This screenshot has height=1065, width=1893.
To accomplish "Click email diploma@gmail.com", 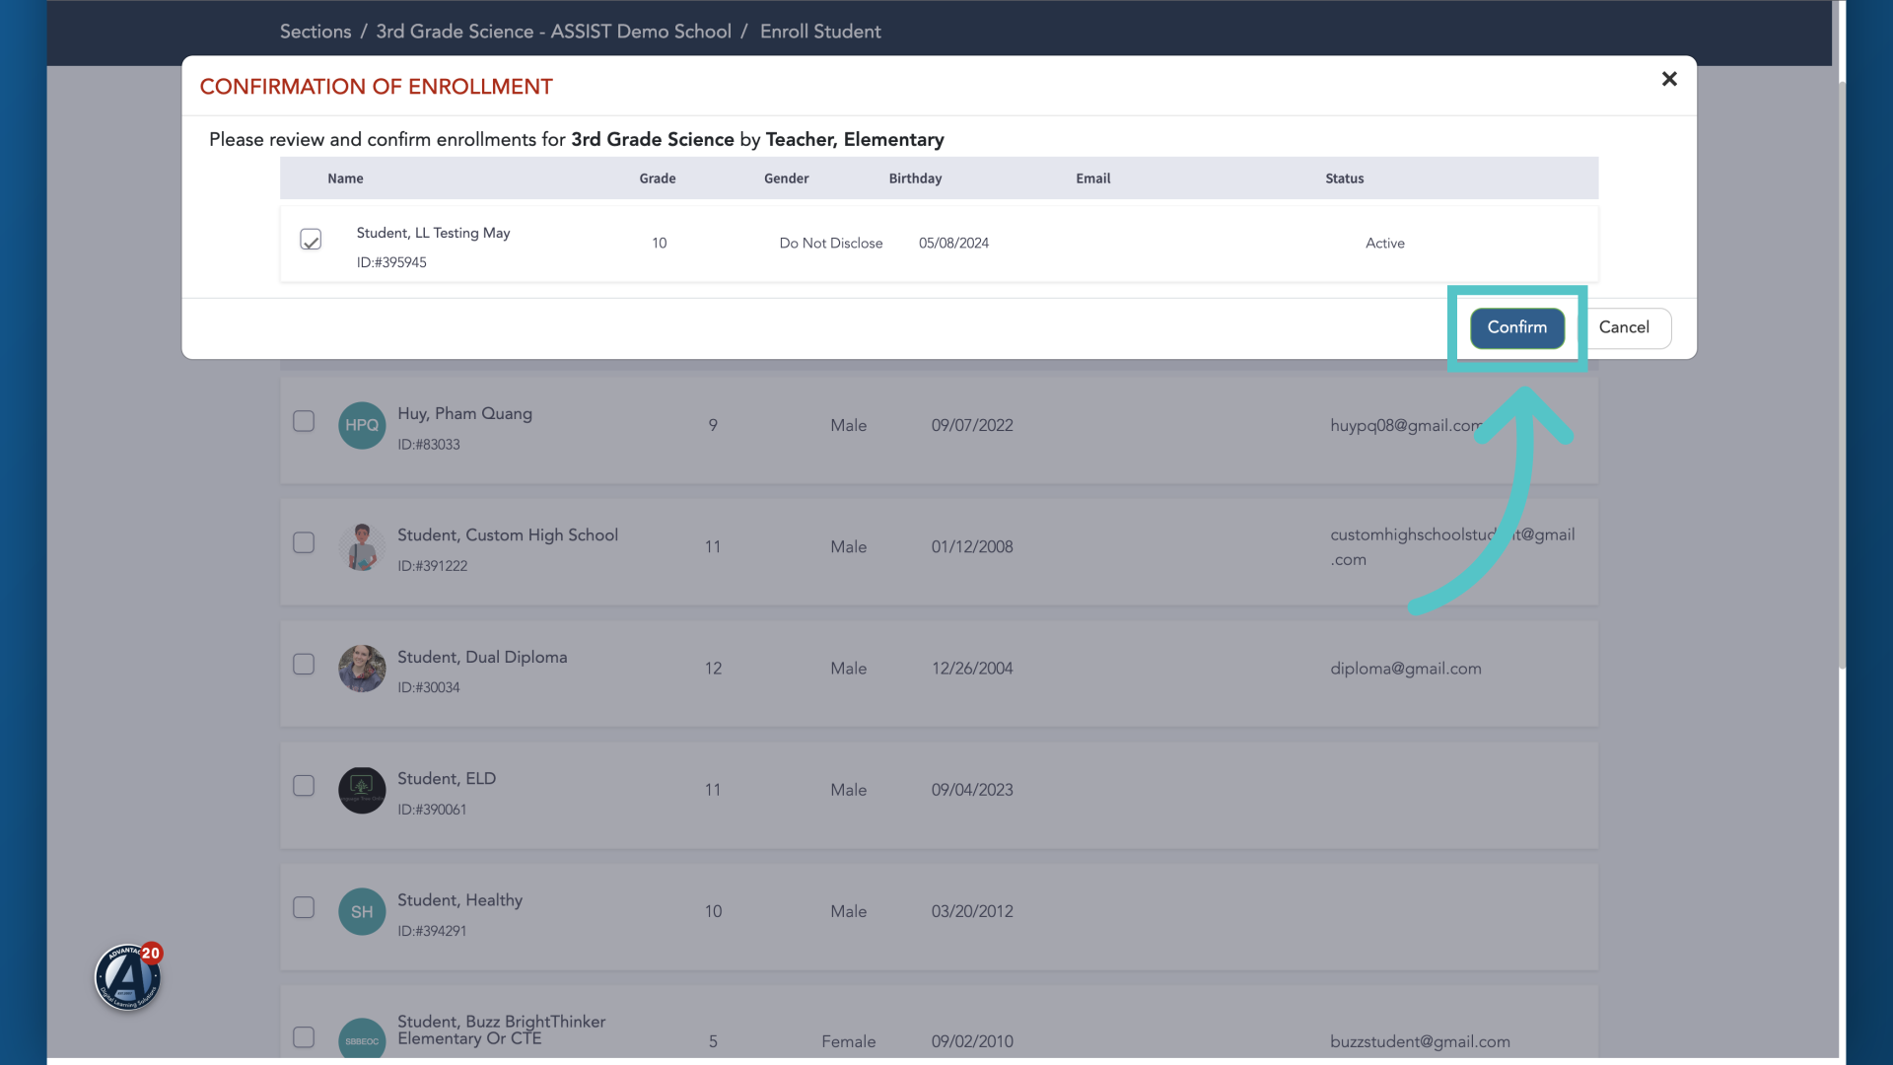I will click(1406, 669).
